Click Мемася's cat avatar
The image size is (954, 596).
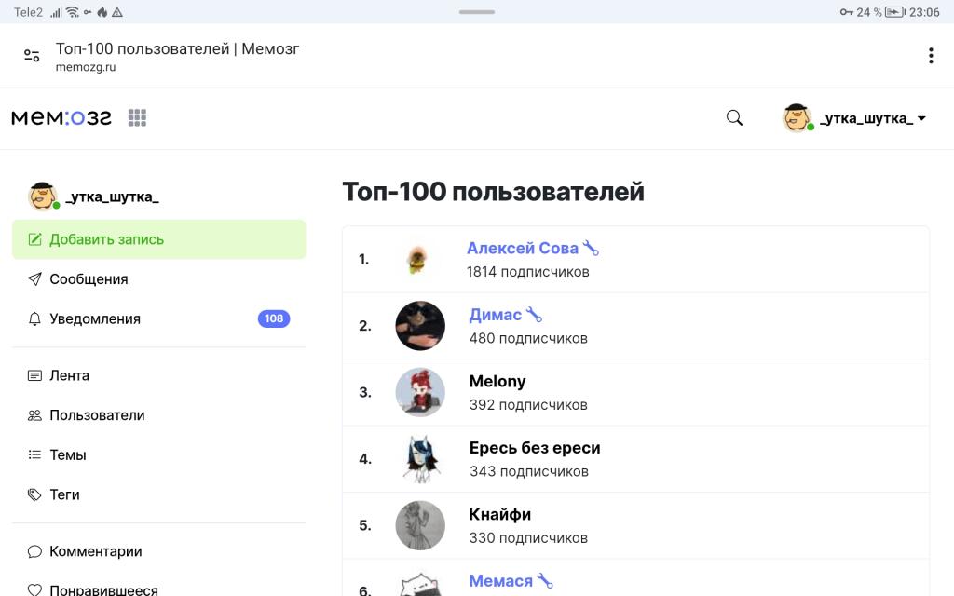pos(420,585)
